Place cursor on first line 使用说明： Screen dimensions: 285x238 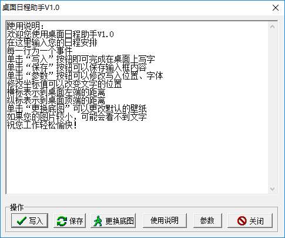tap(25, 27)
